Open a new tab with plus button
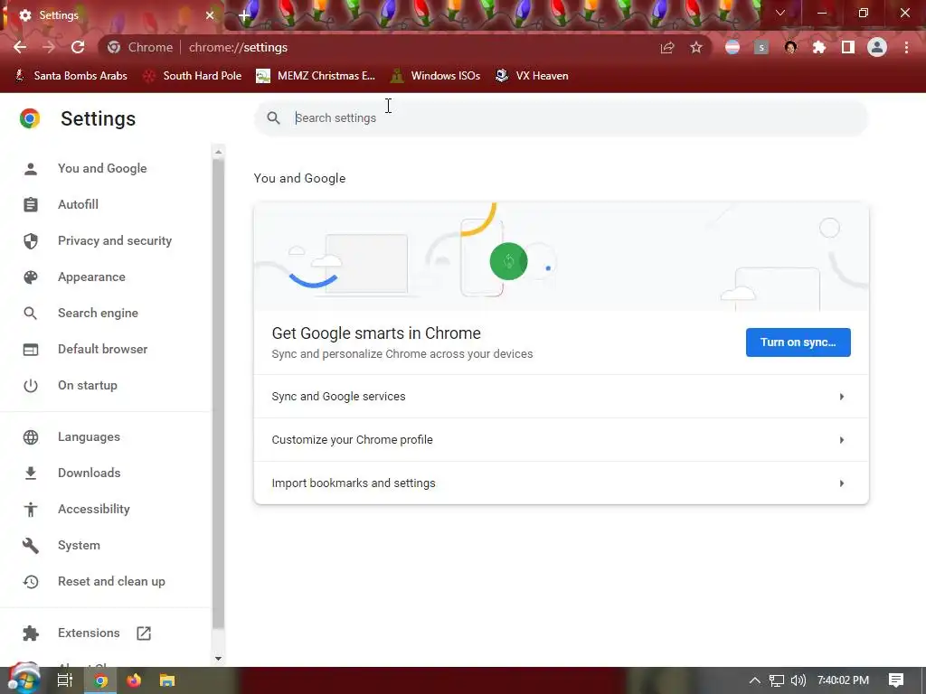This screenshot has height=694, width=926. pyautogui.click(x=244, y=16)
